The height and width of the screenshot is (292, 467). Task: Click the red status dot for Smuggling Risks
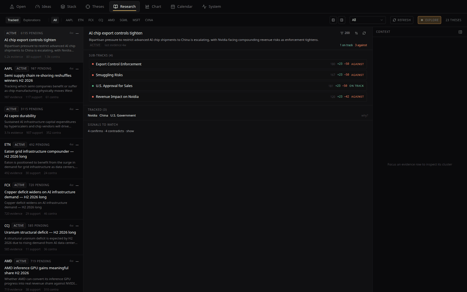[93, 75]
